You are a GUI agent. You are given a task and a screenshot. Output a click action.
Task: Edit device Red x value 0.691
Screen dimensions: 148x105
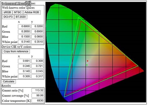tap(24, 61)
